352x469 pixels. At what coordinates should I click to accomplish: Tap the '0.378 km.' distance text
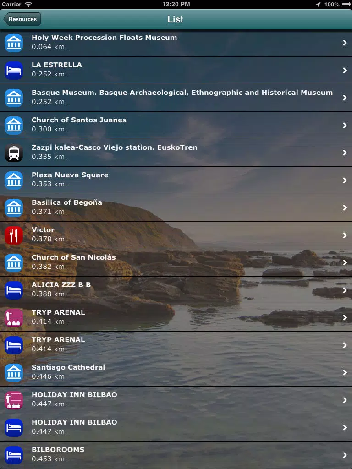click(49, 239)
